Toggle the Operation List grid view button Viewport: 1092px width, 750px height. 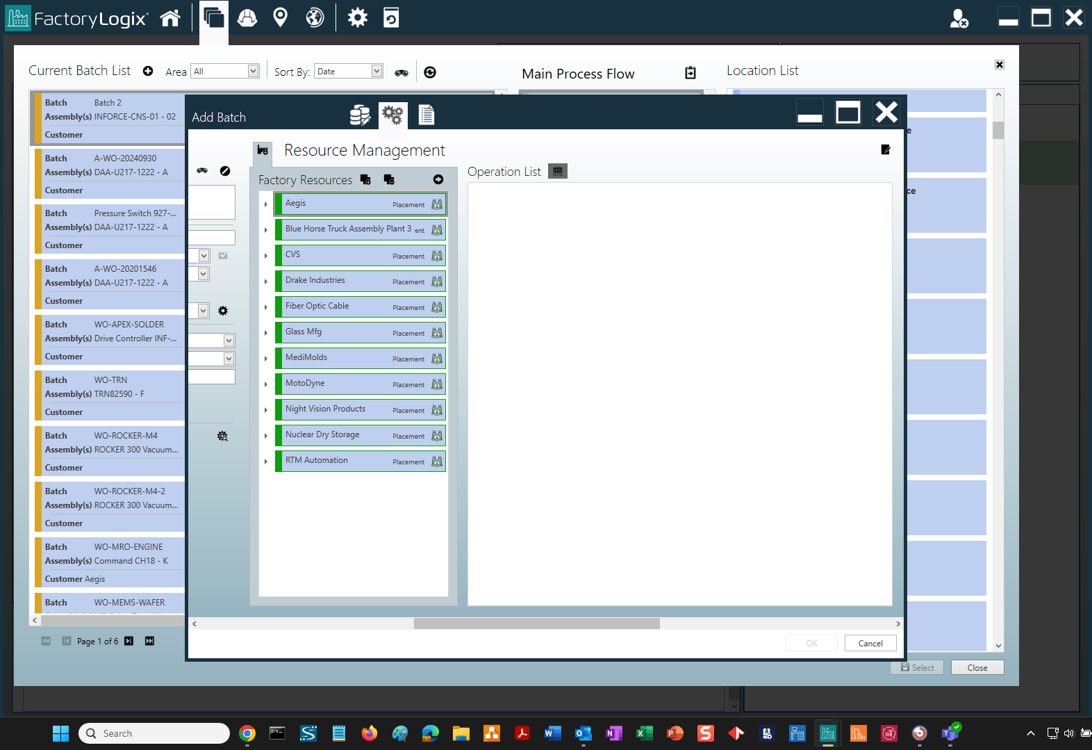[558, 171]
